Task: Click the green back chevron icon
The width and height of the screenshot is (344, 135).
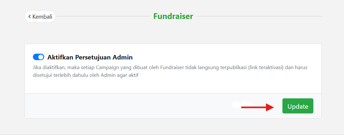Action: point(29,16)
